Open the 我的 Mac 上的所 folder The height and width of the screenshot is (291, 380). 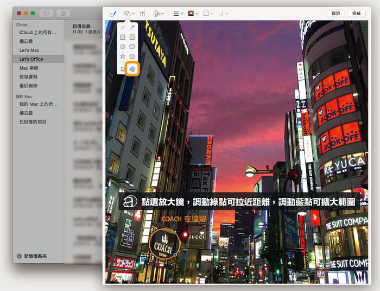tap(39, 104)
